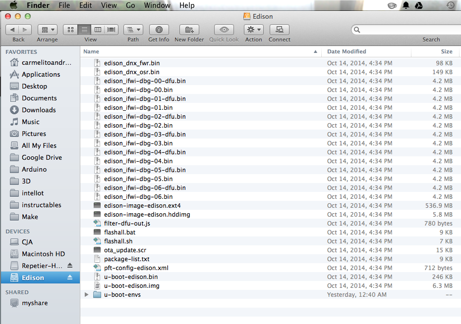This screenshot has width=461, height=324.
Task: Open the Arrange dropdown in the toolbar
Action: point(47,30)
